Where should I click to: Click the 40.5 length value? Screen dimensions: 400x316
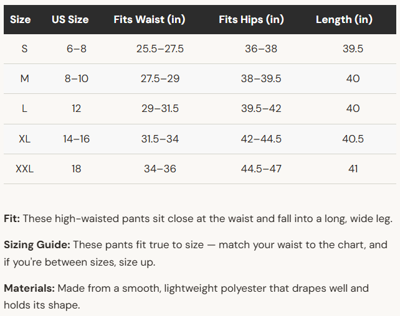point(353,139)
